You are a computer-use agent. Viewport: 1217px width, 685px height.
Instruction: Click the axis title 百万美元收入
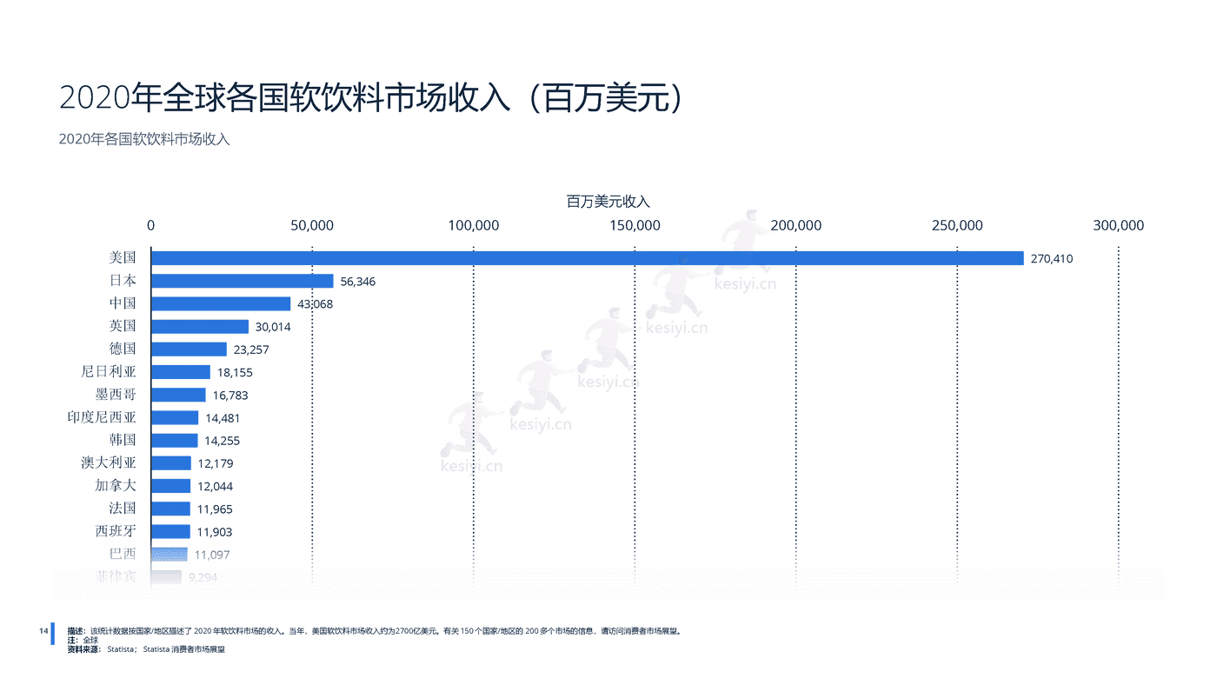(x=608, y=201)
